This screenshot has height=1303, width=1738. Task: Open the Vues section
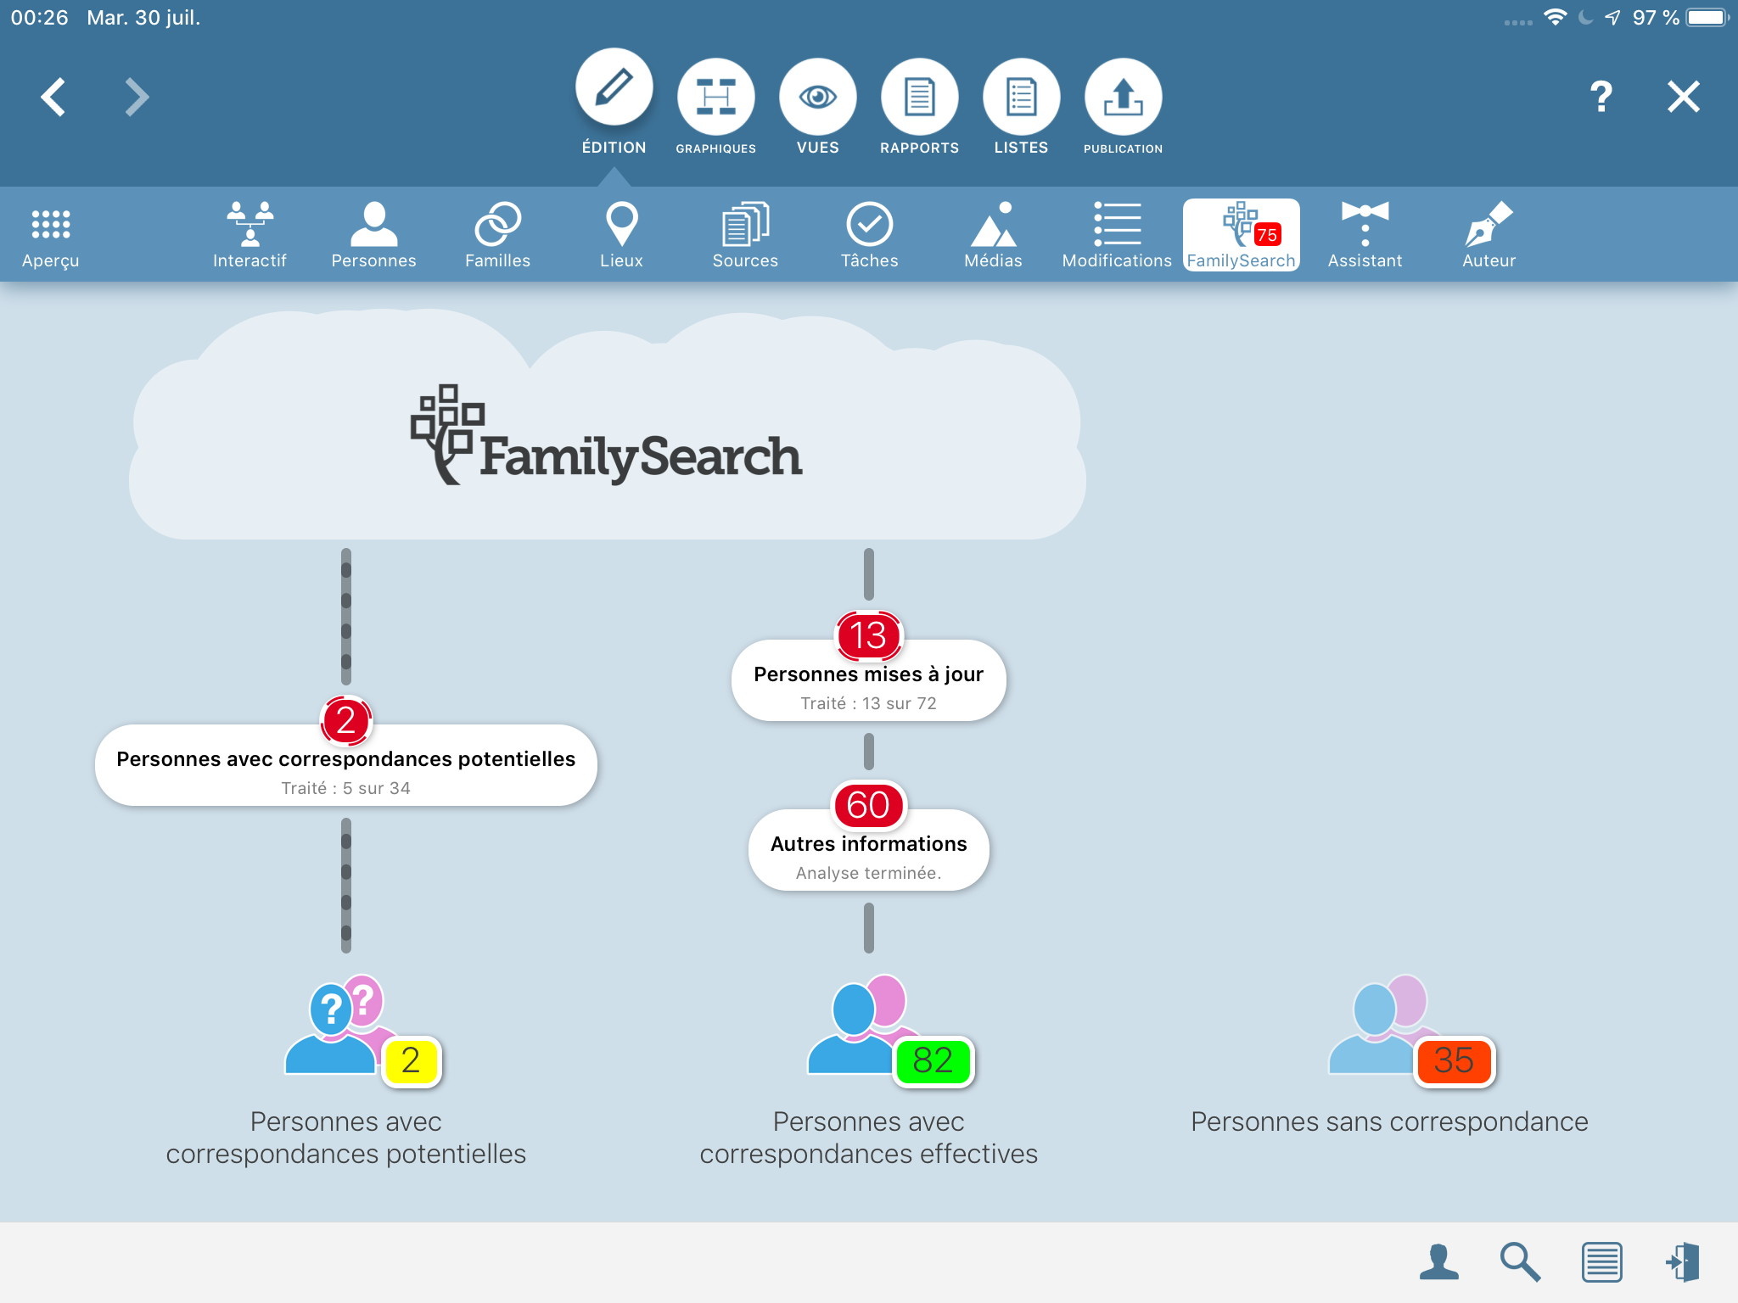tap(817, 107)
